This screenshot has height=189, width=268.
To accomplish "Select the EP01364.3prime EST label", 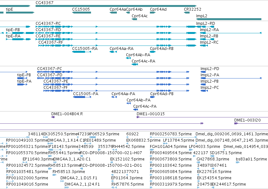I will (127, 178).
